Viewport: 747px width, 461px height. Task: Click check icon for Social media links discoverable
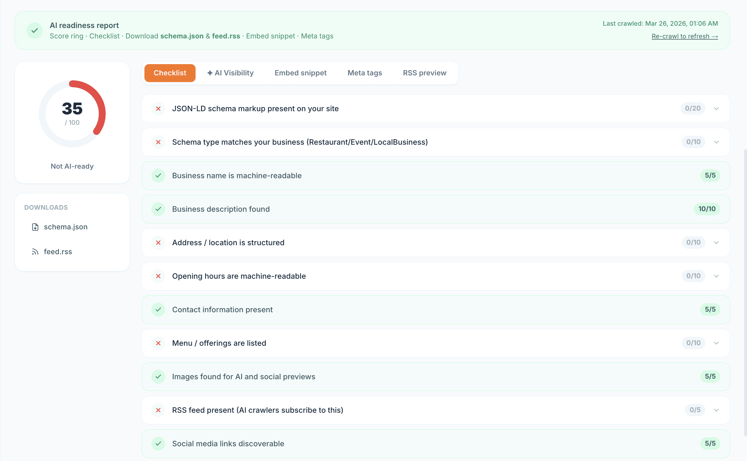pyautogui.click(x=158, y=444)
